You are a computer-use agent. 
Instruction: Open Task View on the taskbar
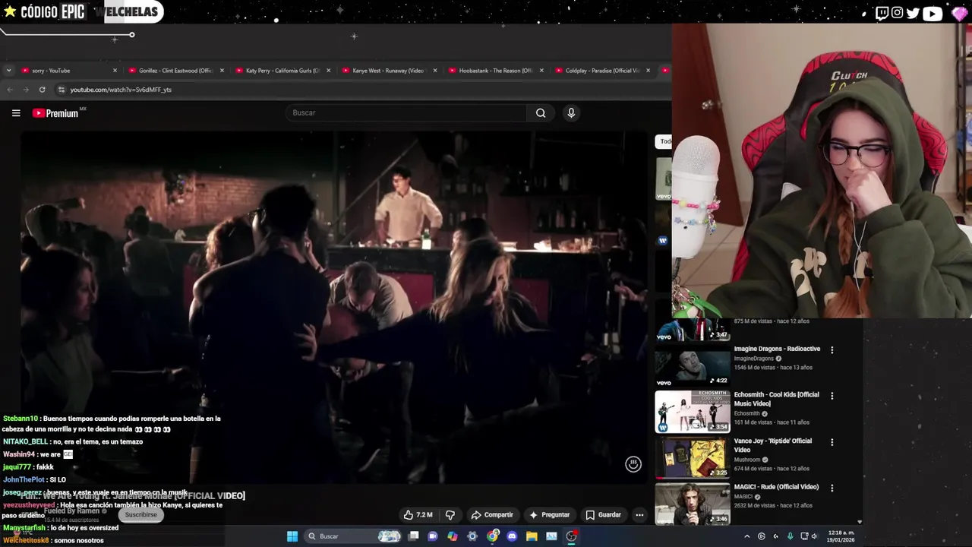click(x=413, y=536)
